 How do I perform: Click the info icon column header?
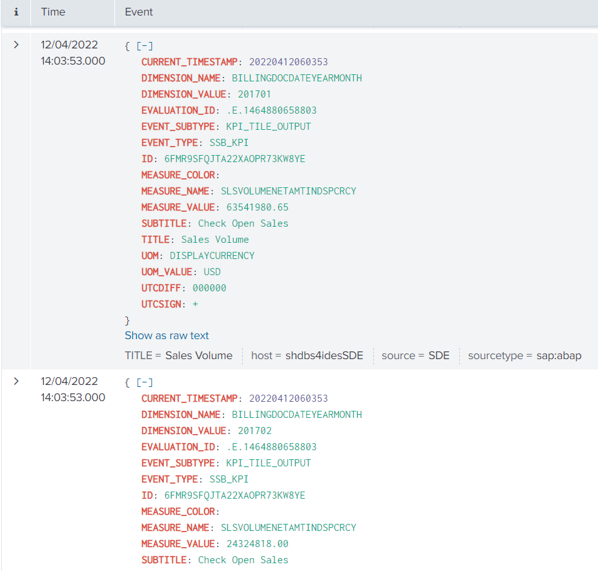pos(15,12)
